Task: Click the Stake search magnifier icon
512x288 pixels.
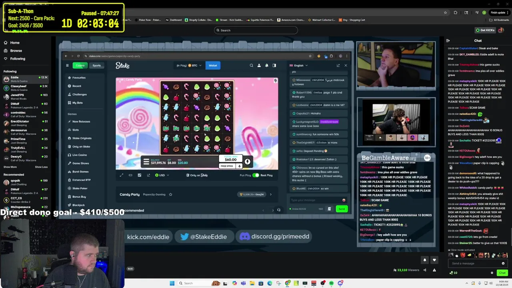Action: click(x=251, y=66)
